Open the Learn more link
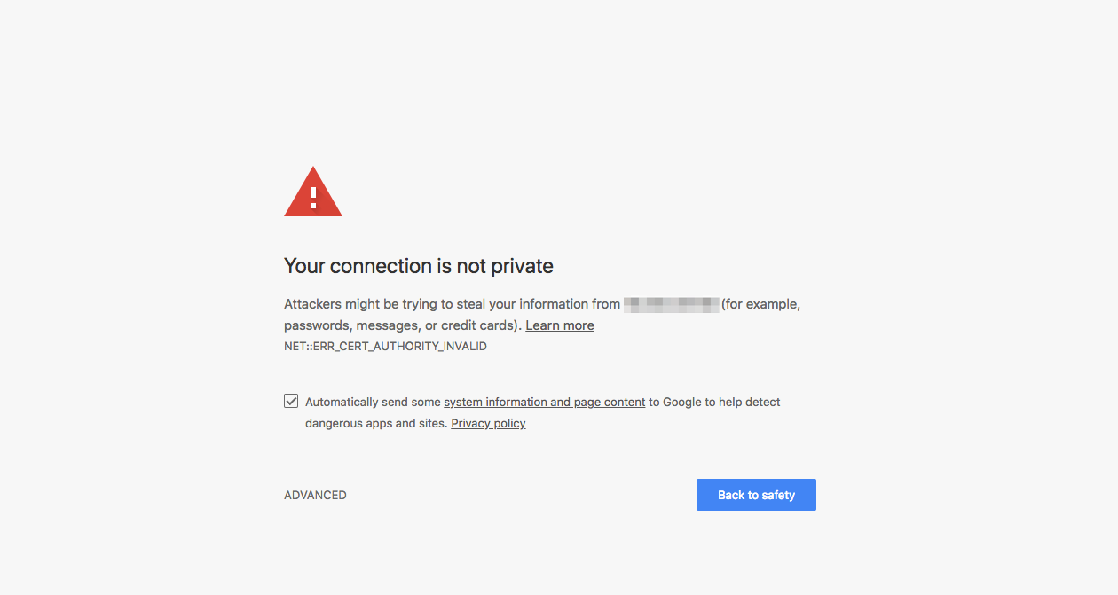1118x595 pixels. 560,325
